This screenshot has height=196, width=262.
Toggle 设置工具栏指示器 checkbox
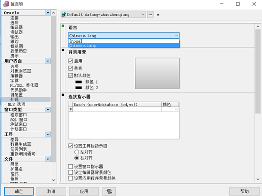tap(70, 146)
